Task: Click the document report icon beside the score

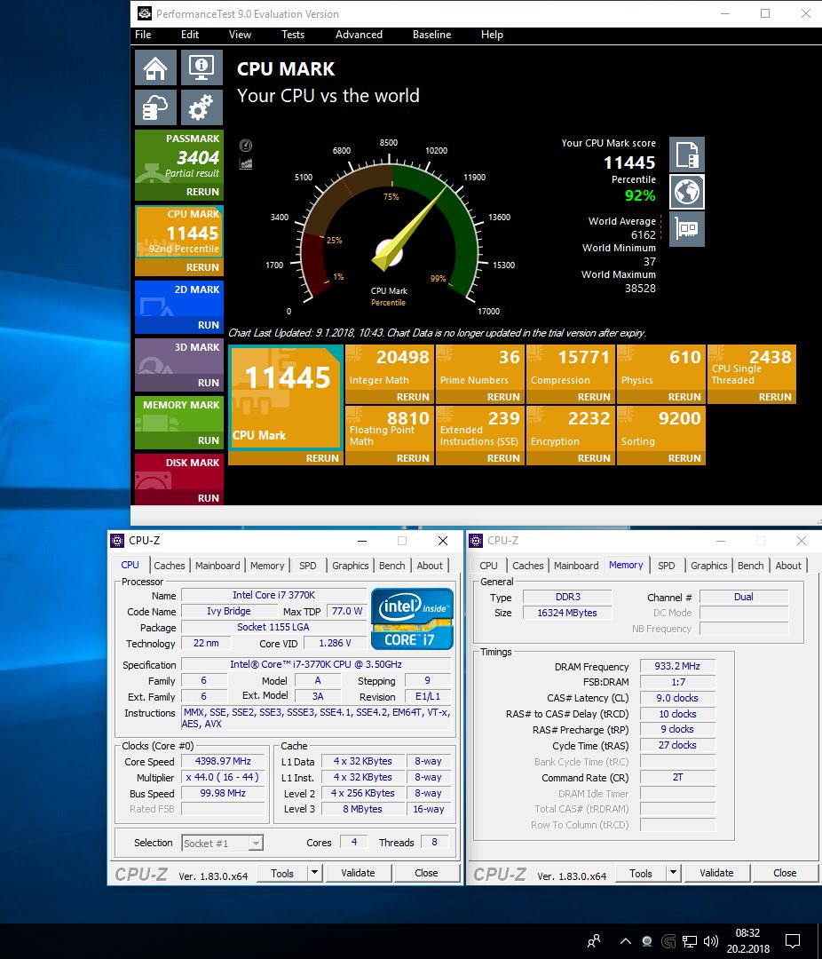Action: click(x=687, y=155)
